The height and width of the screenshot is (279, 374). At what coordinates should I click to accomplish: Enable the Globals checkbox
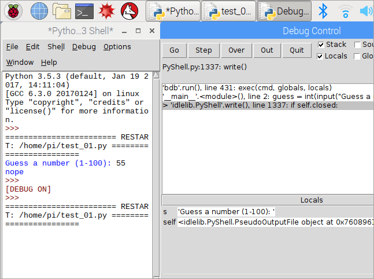(357, 56)
